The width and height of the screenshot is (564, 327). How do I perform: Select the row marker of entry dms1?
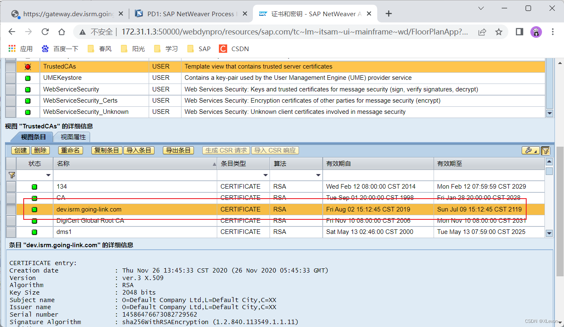(11, 232)
